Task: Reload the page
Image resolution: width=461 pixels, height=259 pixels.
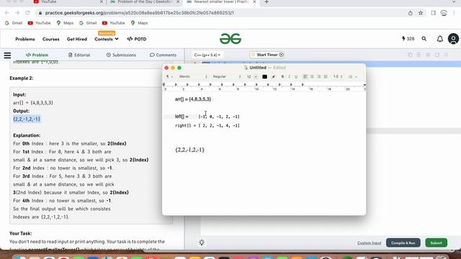Action: (x=27, y=13)
